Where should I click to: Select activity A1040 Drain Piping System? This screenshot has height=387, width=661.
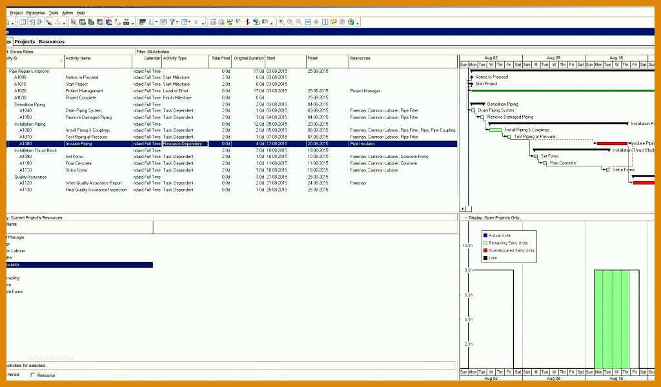[231, 111]
